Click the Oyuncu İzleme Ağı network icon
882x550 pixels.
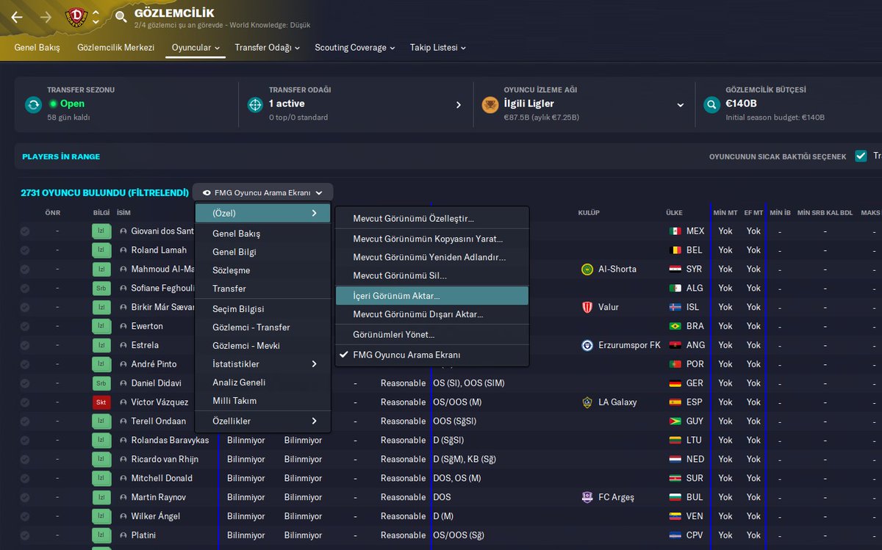coord(490,105)
